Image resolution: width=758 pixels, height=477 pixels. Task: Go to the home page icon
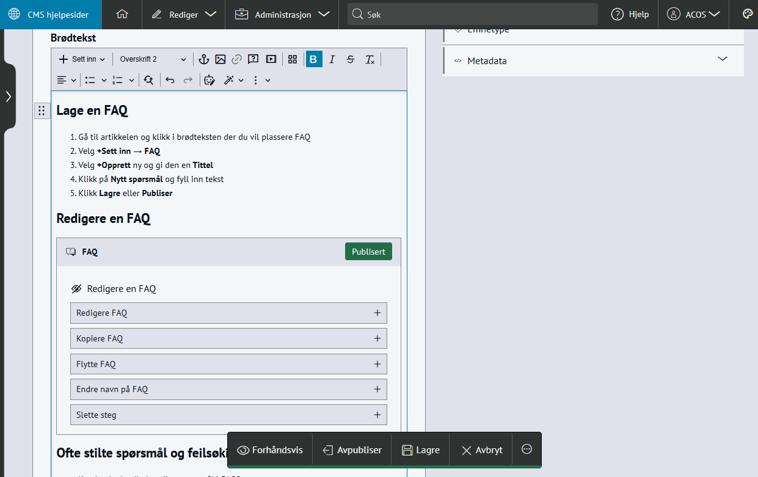tap(122, 14)
